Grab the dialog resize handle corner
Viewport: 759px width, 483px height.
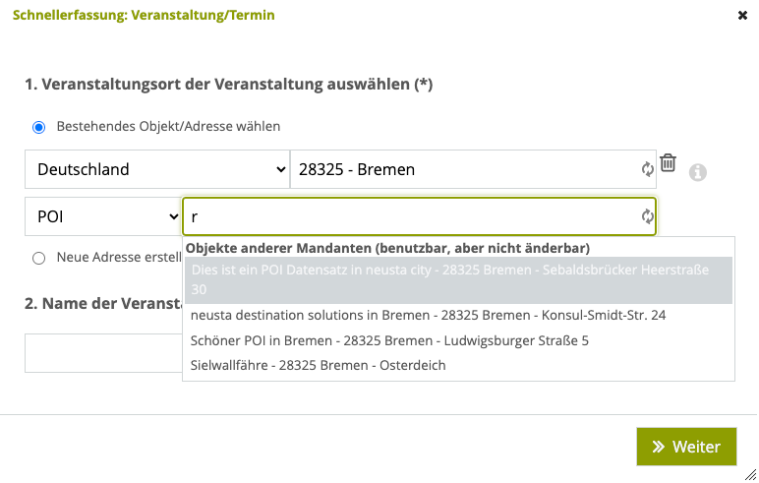click(751, 474)
